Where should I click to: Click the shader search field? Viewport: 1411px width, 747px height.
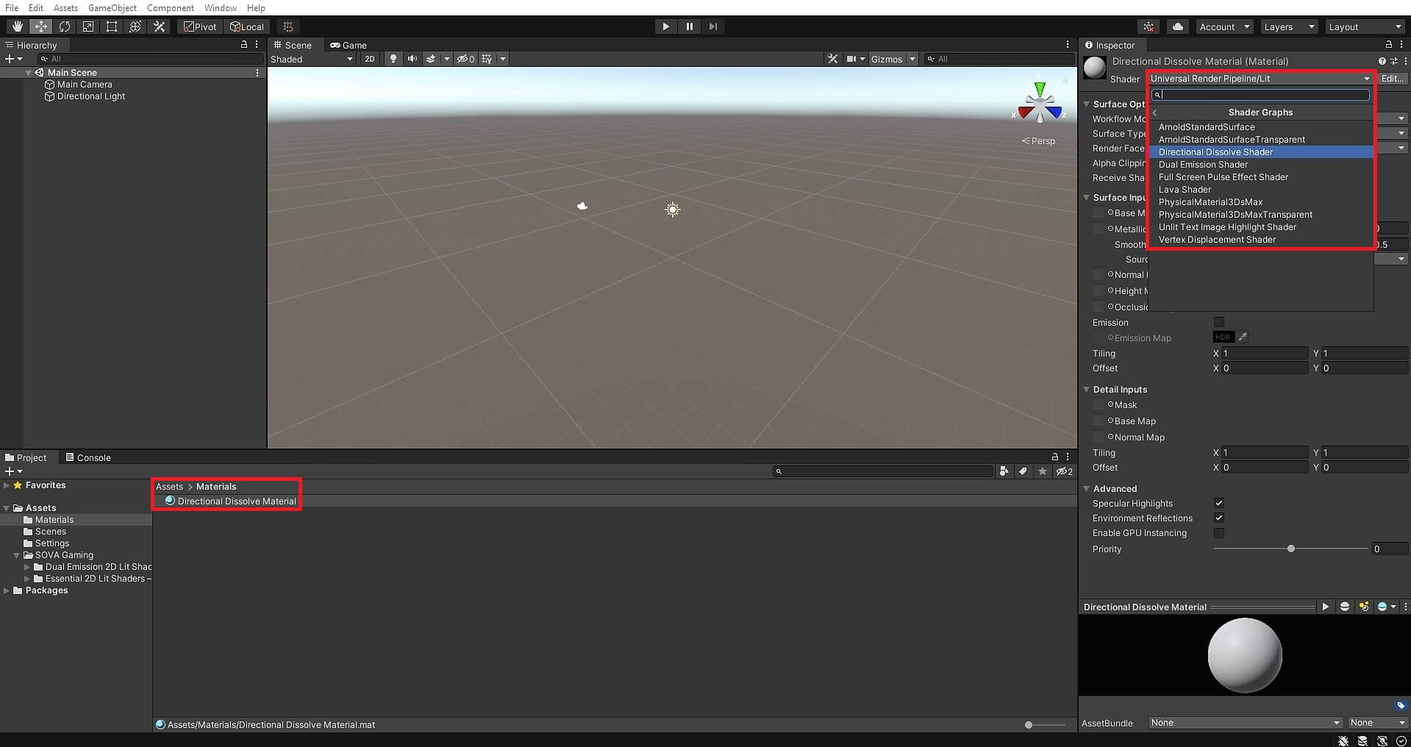click(x=1260, y=95)
